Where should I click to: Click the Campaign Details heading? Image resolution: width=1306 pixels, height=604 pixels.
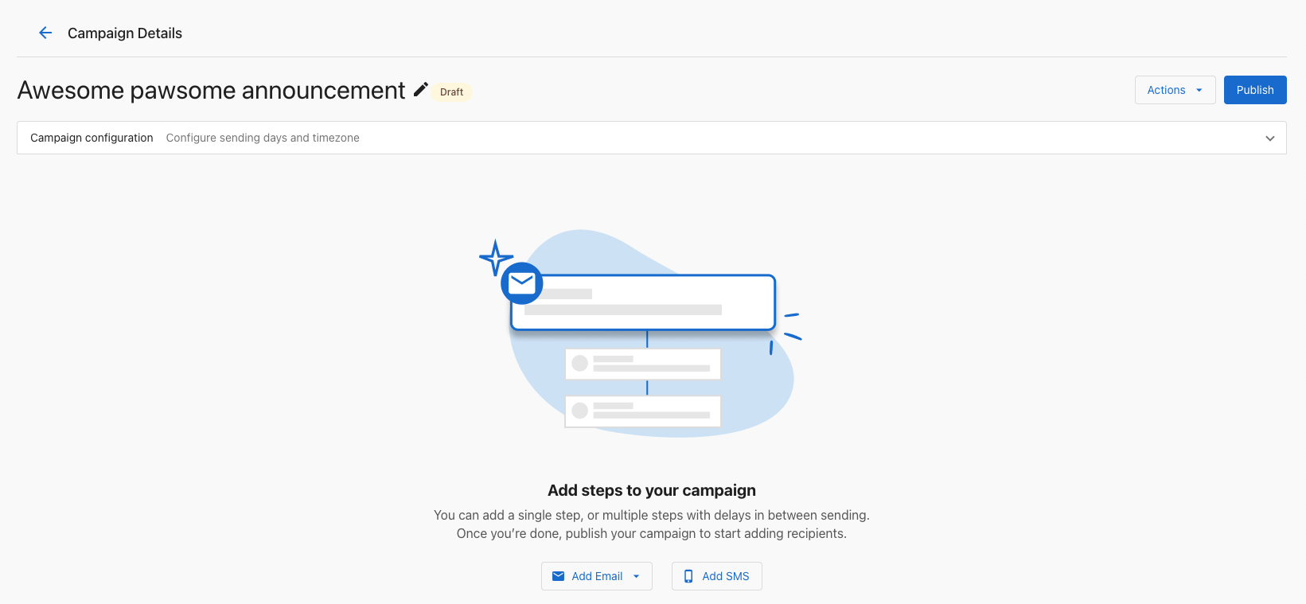[x=125, y=33]
